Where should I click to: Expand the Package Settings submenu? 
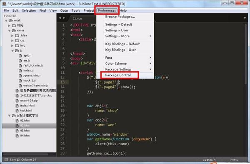tap(125, 69)
